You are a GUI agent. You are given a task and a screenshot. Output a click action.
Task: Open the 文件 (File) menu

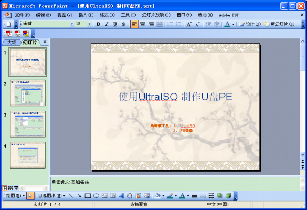click(x=23, y=15)
